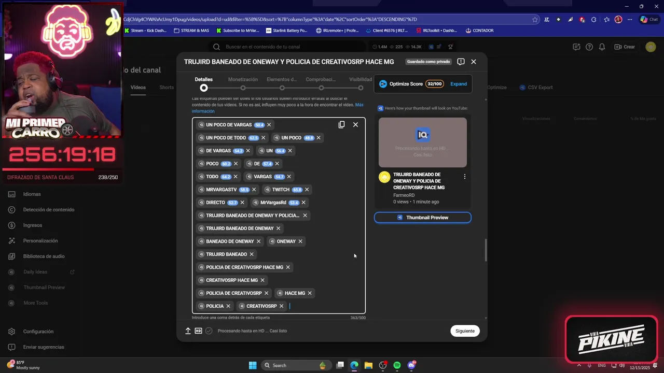Clear all tags with the box's X icon

coord(355,124)
